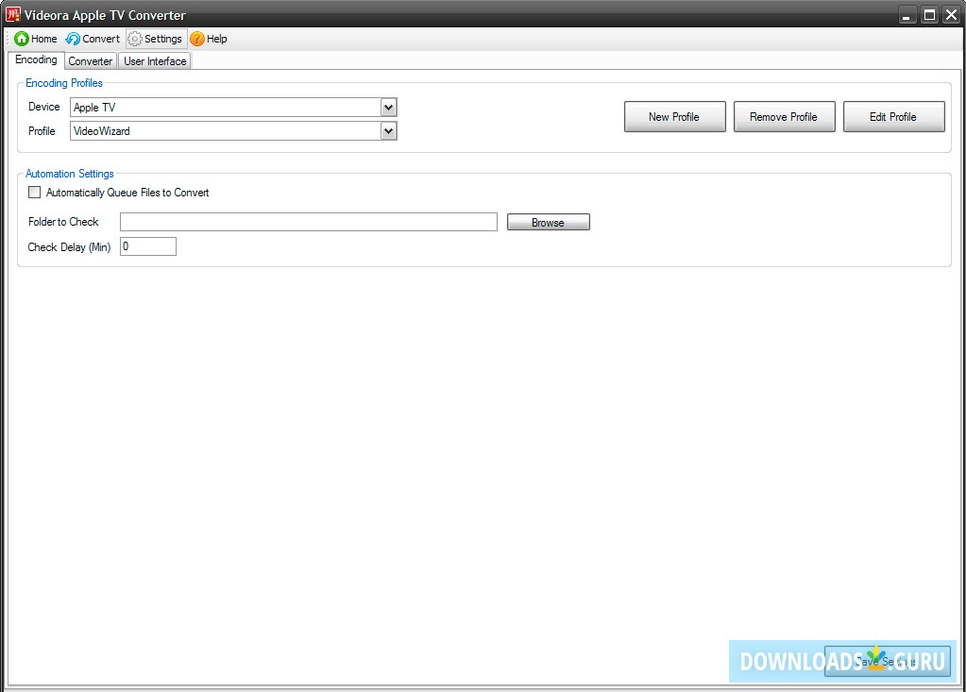Click the Home label text
Screen dimensions: 966x692
click(43, 39)
